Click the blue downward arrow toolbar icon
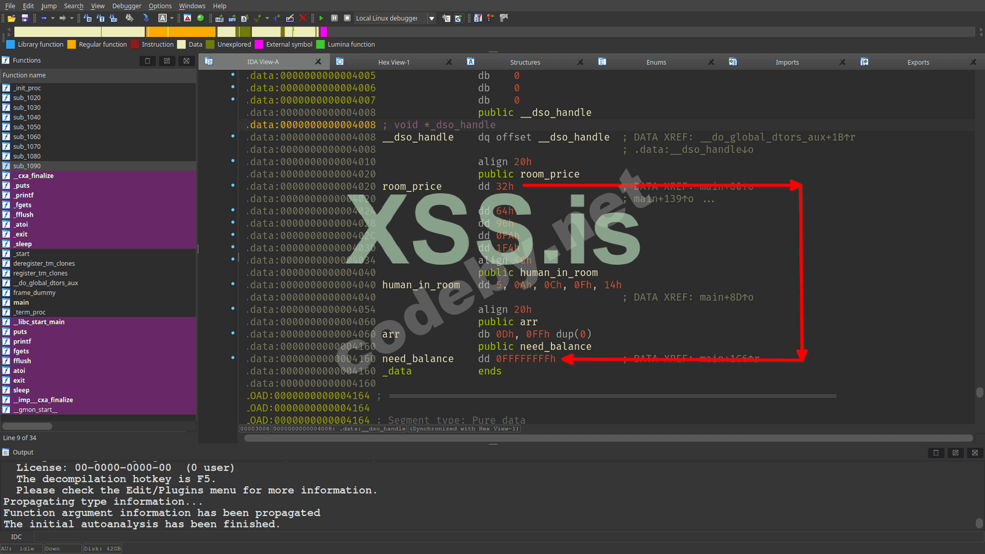 point(146,18)
